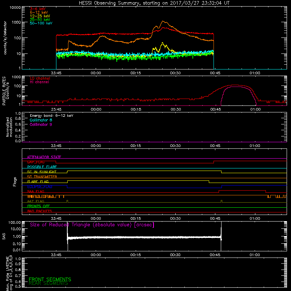This screenshot has height=291, width=291.
Task: Click the SAS axis label
Action: coord(4,236)
